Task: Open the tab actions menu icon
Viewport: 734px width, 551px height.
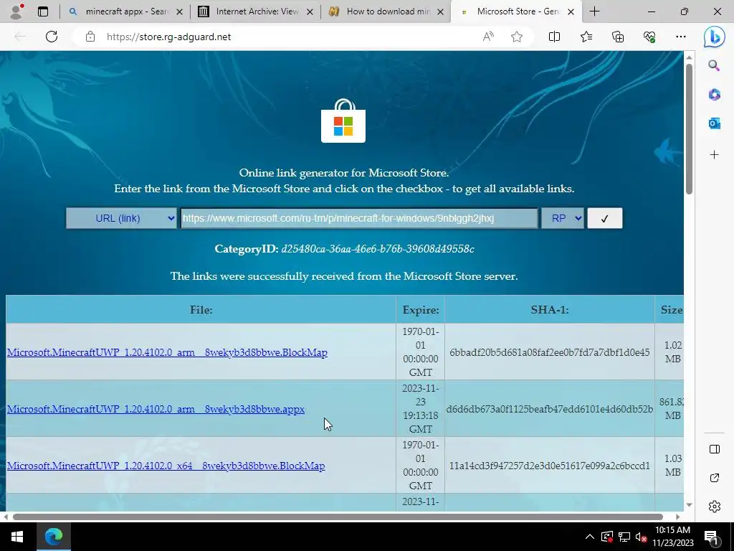Action: 43,11
